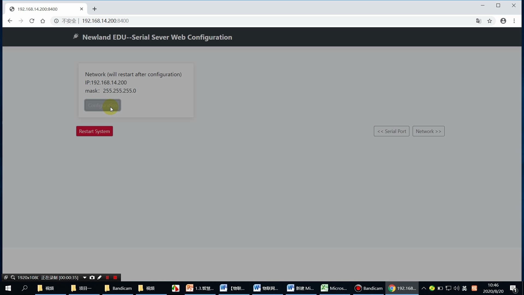524x295 pixels.
Task: Open the 项目一 folder on taskbar
Action: 84,288
